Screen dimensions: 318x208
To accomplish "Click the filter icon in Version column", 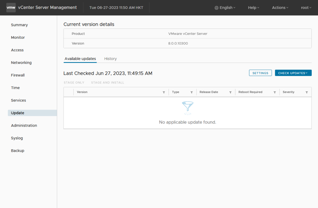I will (164, 93).
